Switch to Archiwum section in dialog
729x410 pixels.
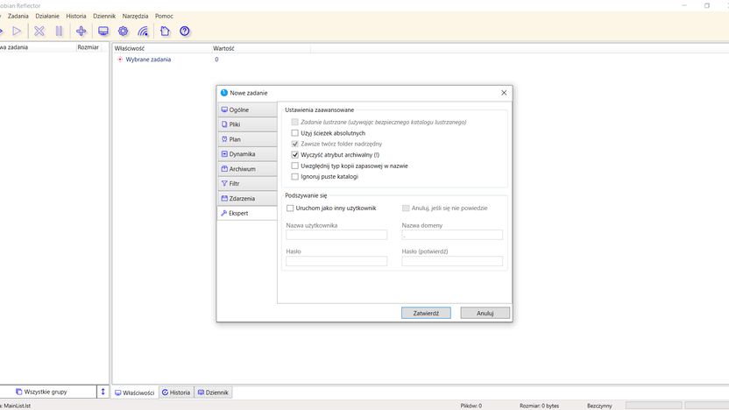pos(247,169)
